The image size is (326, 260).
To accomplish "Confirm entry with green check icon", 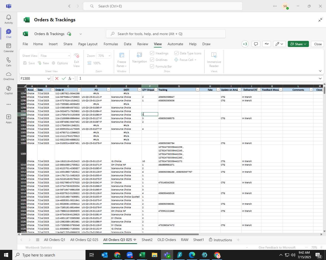I will tap(64, 78).
